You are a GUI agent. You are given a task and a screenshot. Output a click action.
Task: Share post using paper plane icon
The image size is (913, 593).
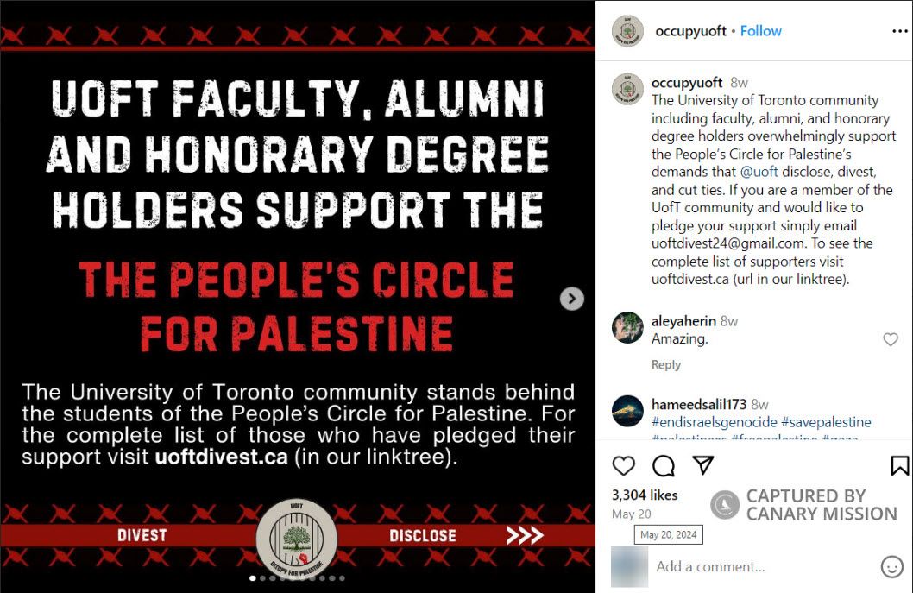(703, 466)
